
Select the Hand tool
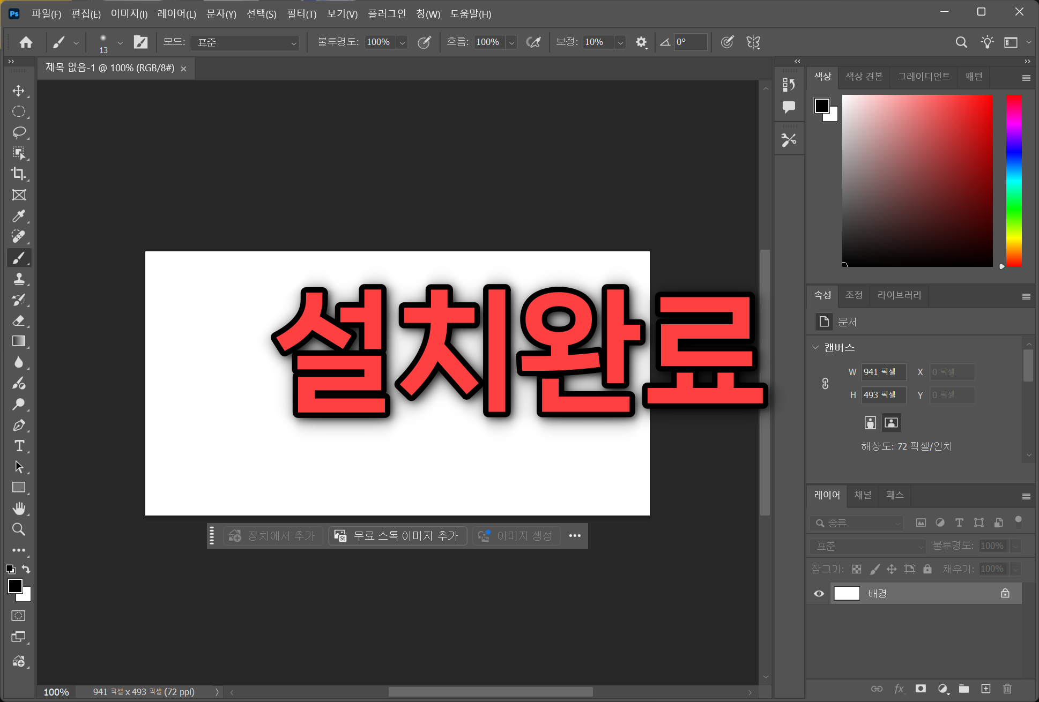click(19, 508)
